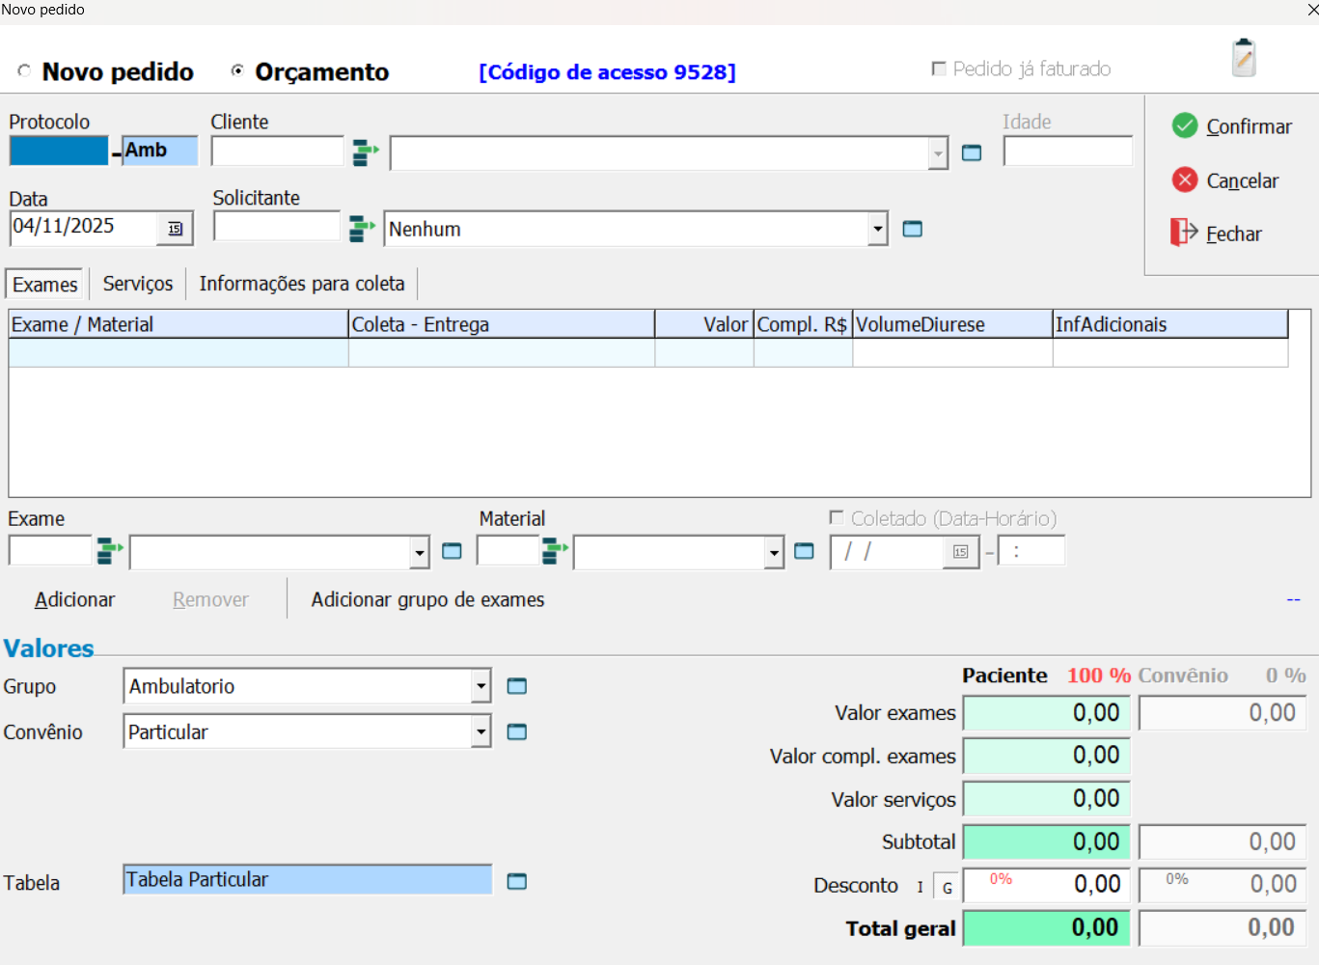The image size is (1319, 965).
Task: Select the Orçamento radio button
Action: point(237,71)
